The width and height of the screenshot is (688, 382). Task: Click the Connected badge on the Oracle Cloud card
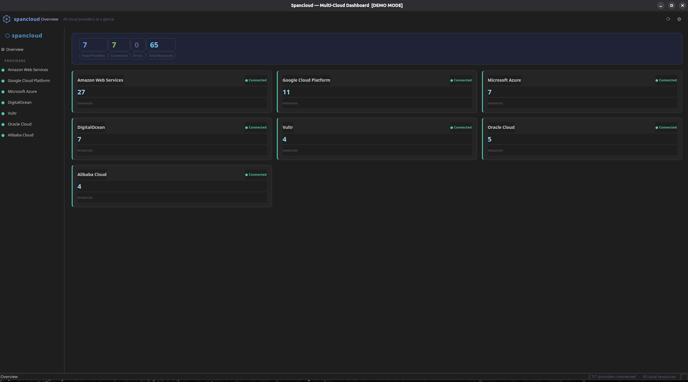(x=666, y=127)
